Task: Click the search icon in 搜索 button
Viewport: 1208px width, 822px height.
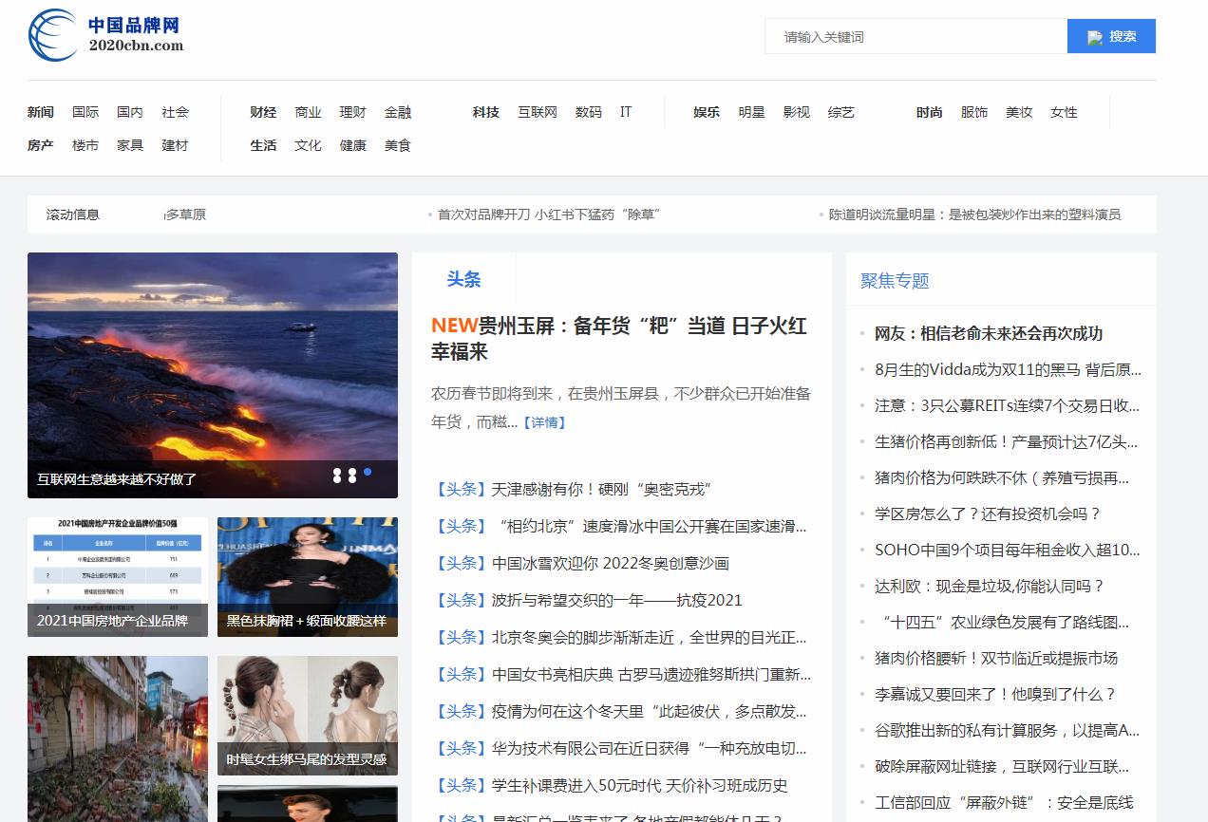Action: point(1095,37)
